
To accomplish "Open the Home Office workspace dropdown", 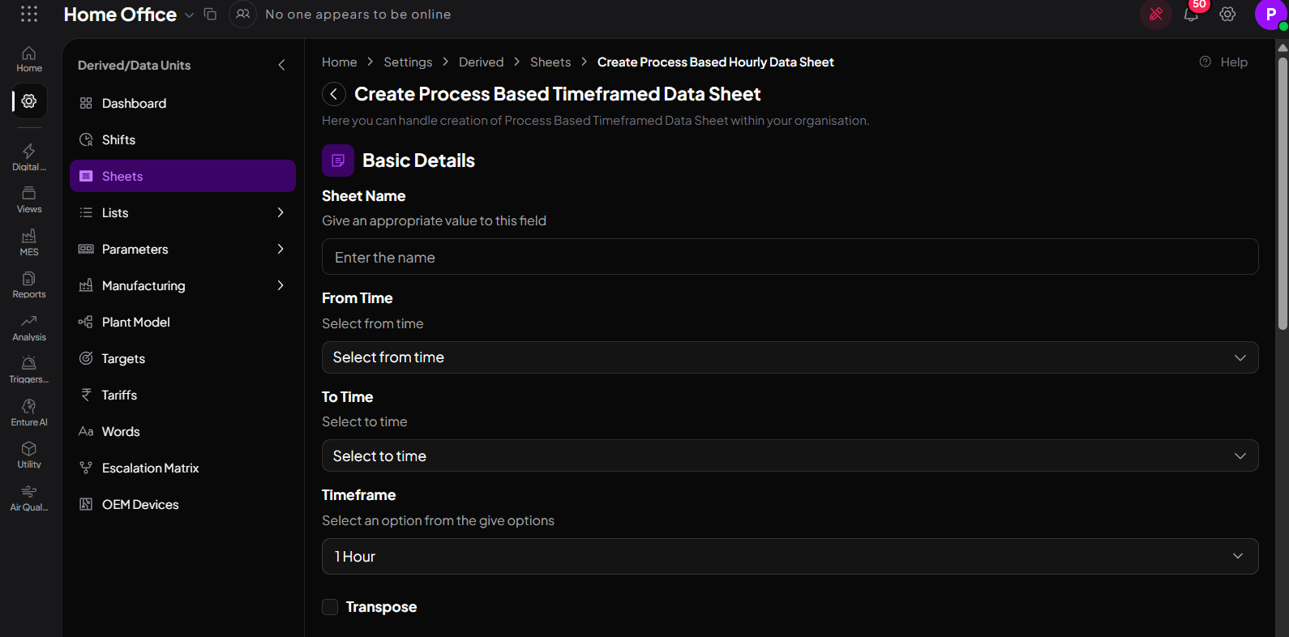I will (189, 15).
